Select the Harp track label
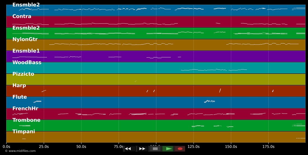Image resolution: width=308 pixels, height=155 pixels. click(x=19, y=86)
